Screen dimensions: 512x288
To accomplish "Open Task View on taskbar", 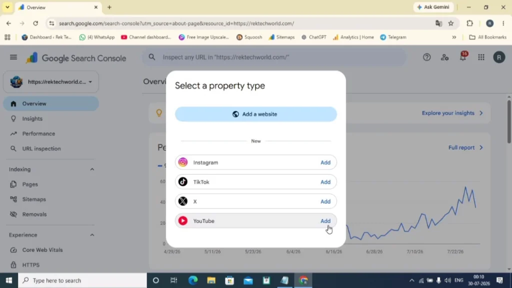I will (173, 280).
